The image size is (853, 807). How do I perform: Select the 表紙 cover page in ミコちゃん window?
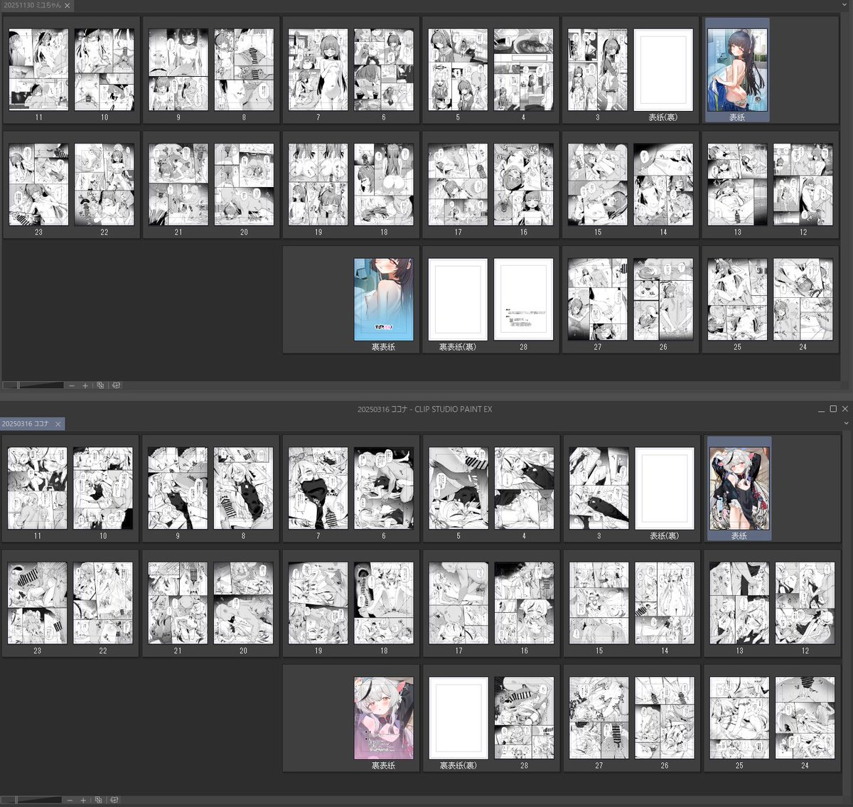(737, 70)
